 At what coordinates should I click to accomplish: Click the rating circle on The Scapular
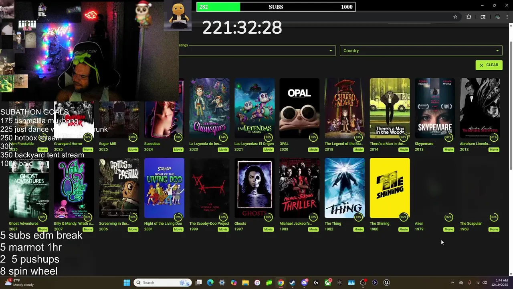click(x=494, y=217)
